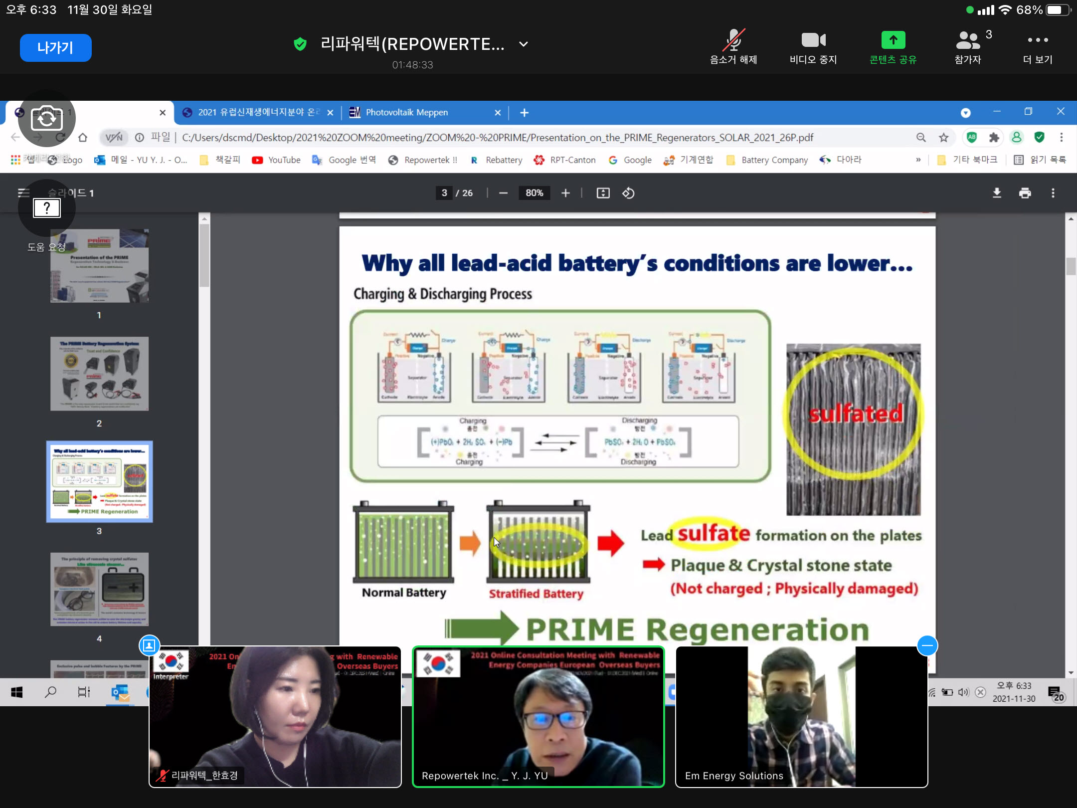1077x808 pixels.
Task: Open 콘텐츠 공유 content share
Action: (x=893, y=47)
